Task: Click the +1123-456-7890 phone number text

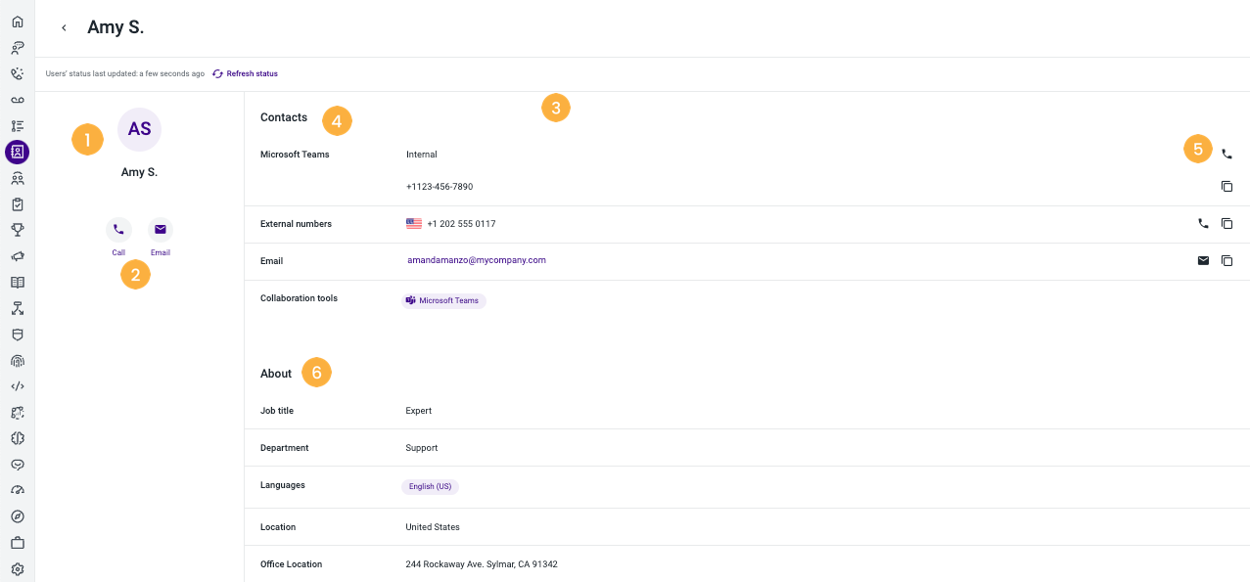Action: click(440, 187)
